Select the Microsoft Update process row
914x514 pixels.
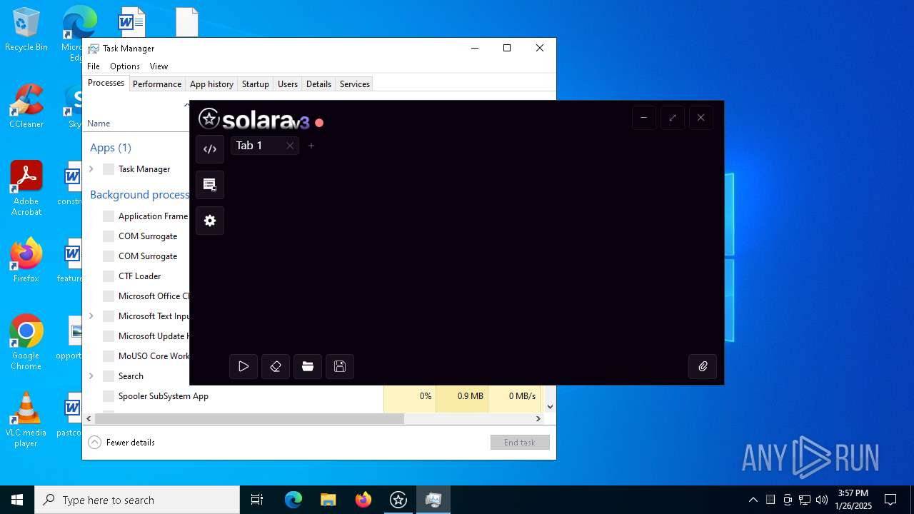point(136,336)
